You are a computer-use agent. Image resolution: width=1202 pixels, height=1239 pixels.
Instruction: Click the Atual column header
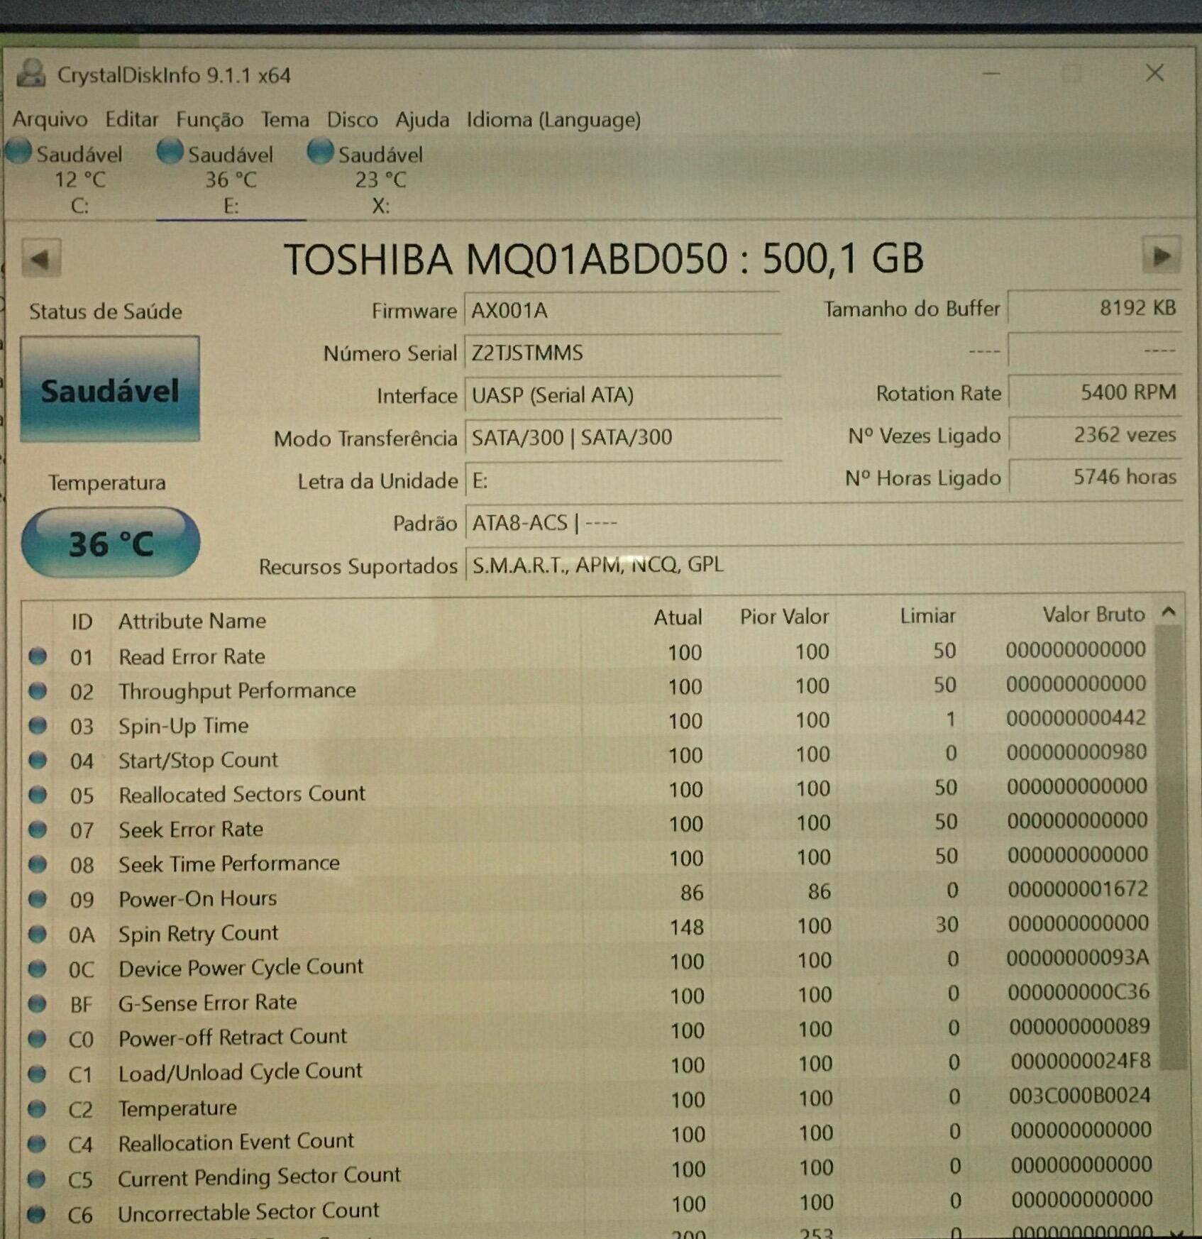click(678, 617)
